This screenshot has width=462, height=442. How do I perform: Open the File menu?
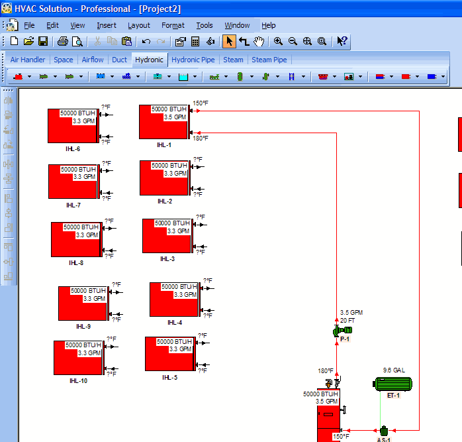[x=29, y=25]
